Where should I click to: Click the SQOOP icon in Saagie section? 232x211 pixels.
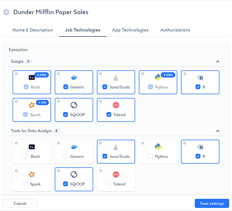[74, 105]
